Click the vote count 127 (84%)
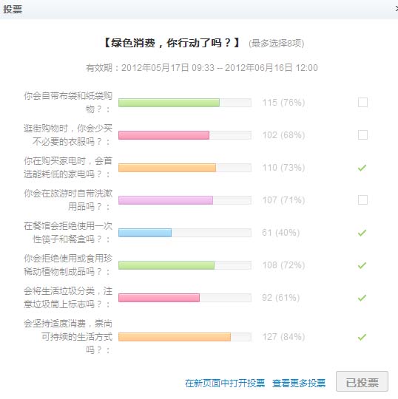 coord(283,337)
